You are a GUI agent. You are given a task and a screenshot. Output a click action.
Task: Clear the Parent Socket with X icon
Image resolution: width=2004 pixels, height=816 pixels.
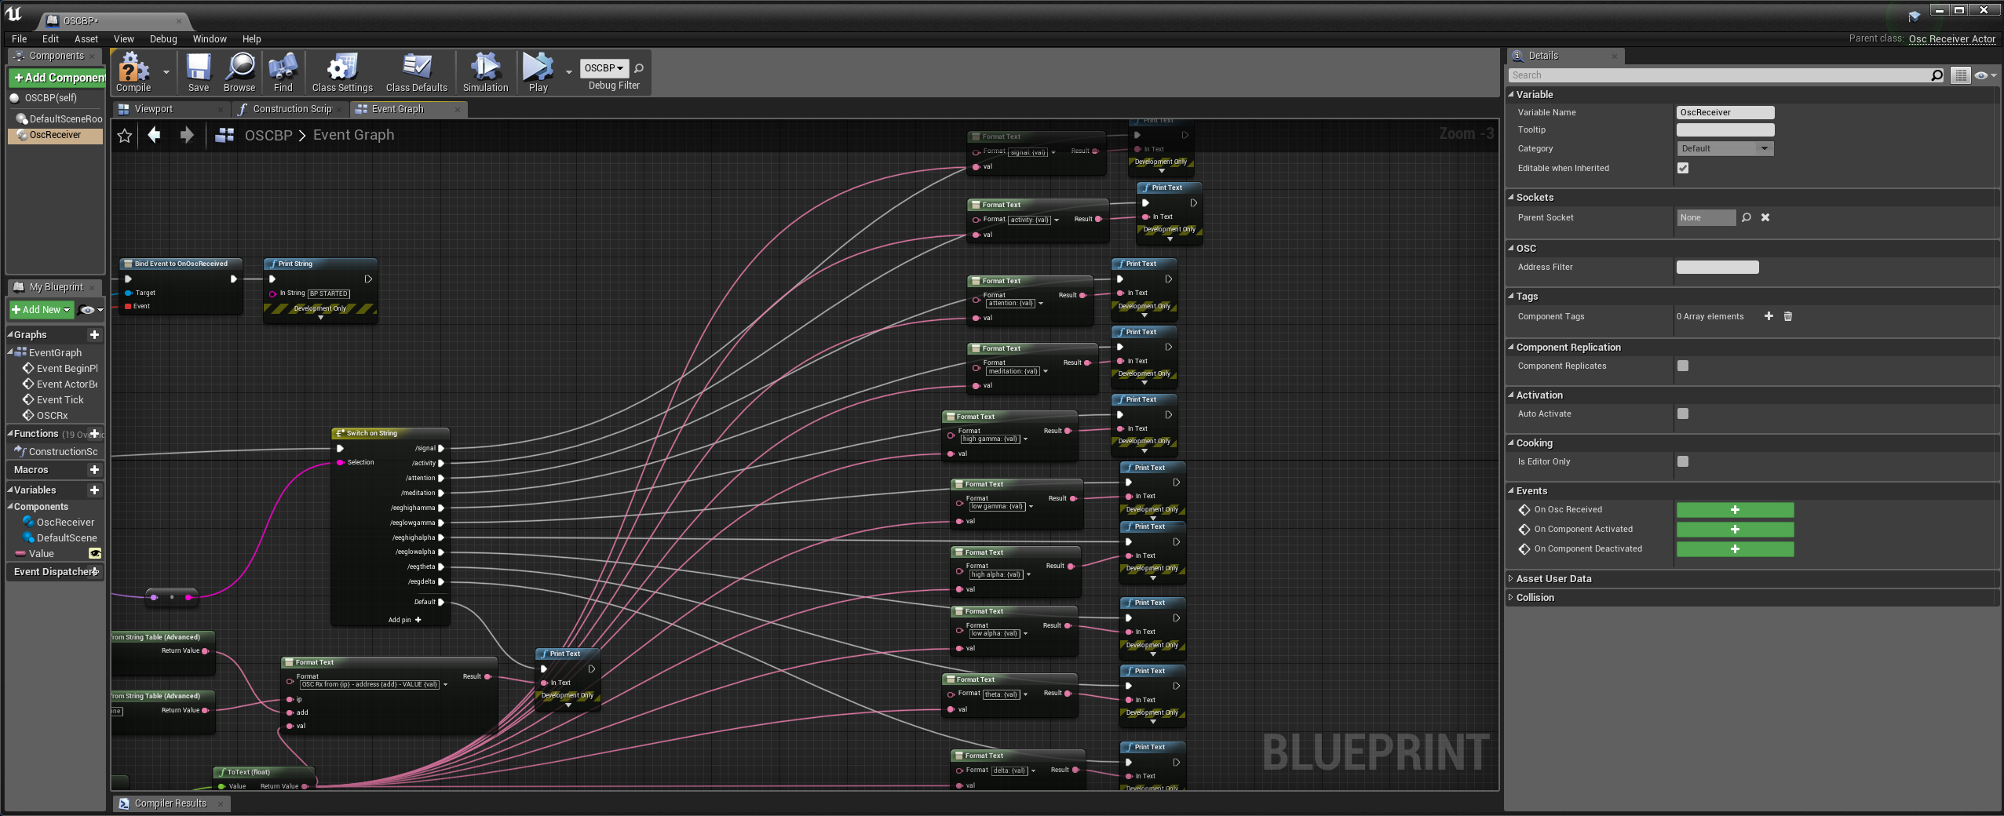[x=1765, y=217]
